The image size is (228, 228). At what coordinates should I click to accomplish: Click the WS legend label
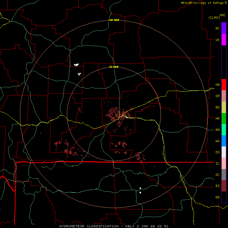[217, 141]
